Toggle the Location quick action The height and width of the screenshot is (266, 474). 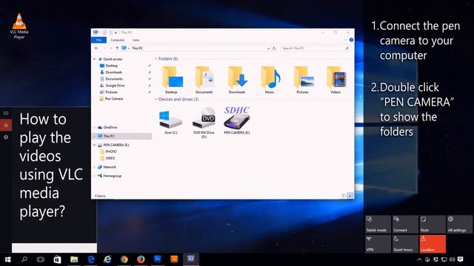point(433,244)
